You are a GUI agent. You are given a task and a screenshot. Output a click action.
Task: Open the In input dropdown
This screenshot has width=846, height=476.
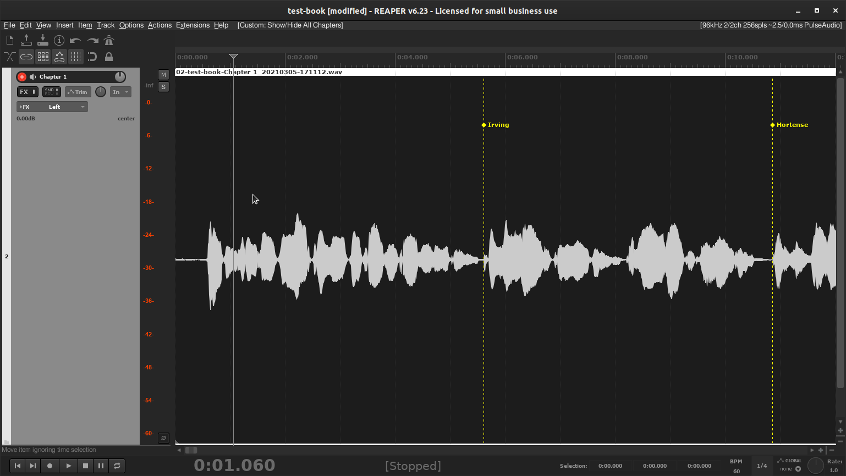coord(120,92)
